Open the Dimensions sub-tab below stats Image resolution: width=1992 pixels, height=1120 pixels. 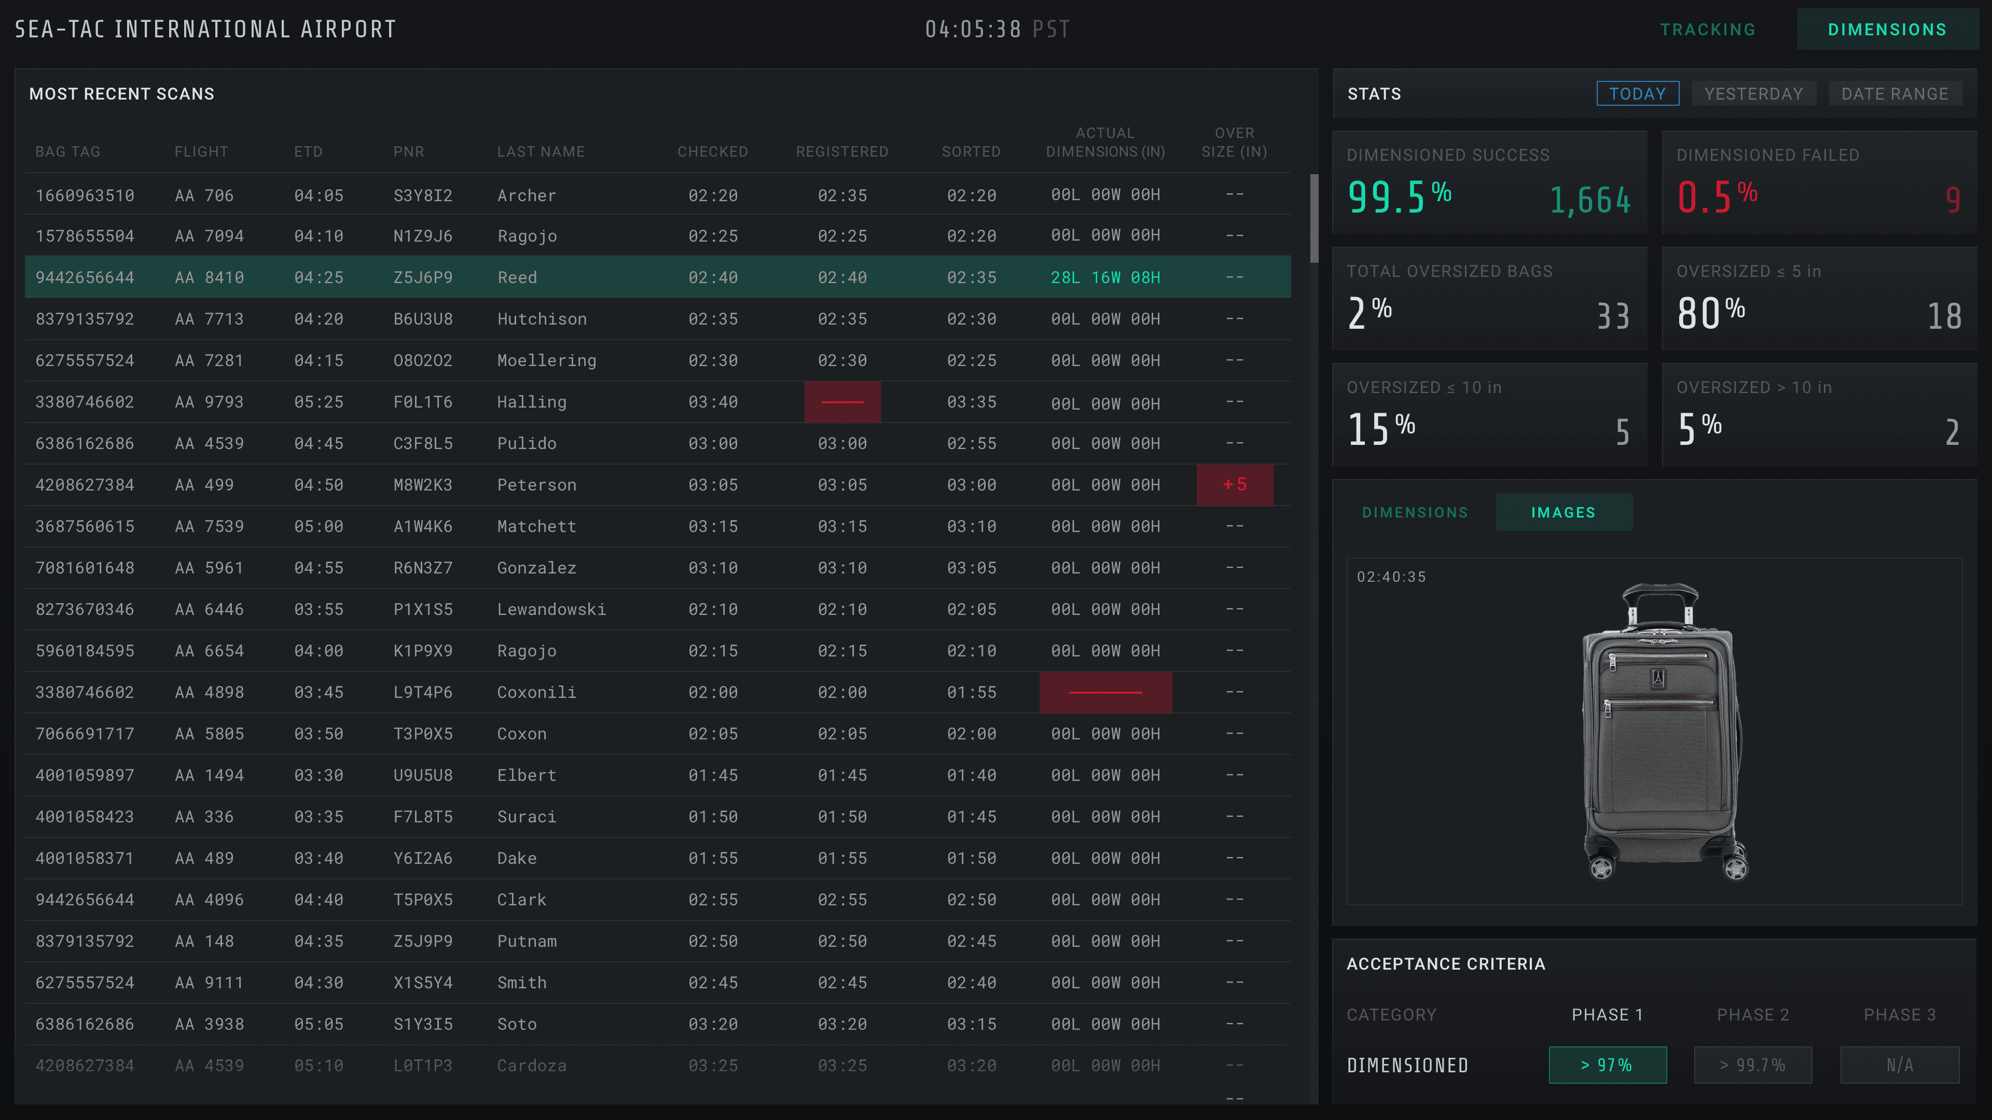1414,512
